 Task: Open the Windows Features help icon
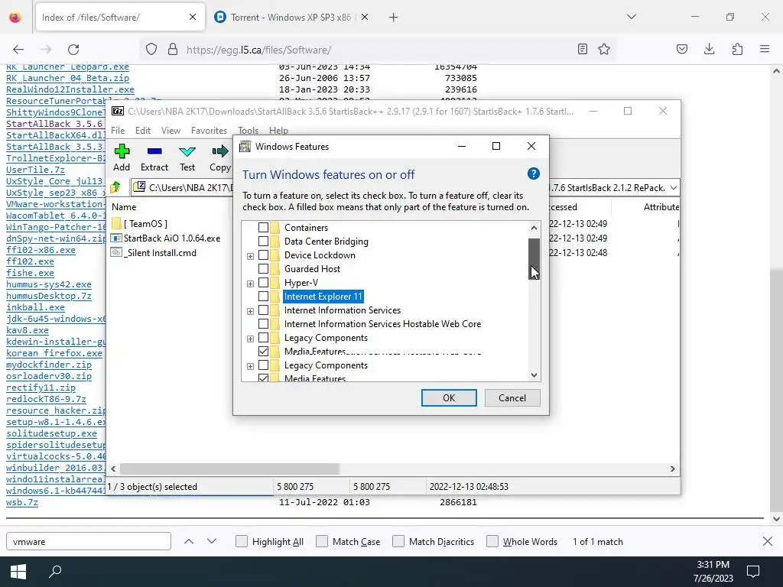533,174
